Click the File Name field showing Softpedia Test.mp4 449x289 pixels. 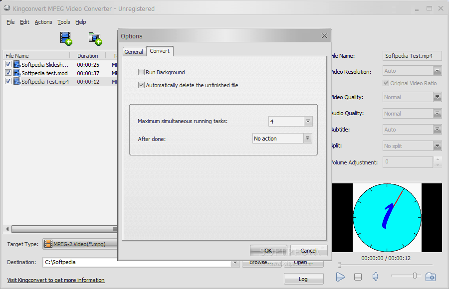412,56
